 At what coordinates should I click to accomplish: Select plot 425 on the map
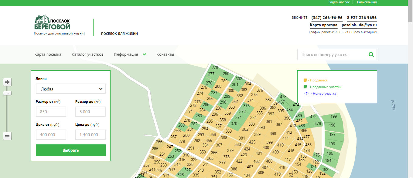(x=252, y=142)
